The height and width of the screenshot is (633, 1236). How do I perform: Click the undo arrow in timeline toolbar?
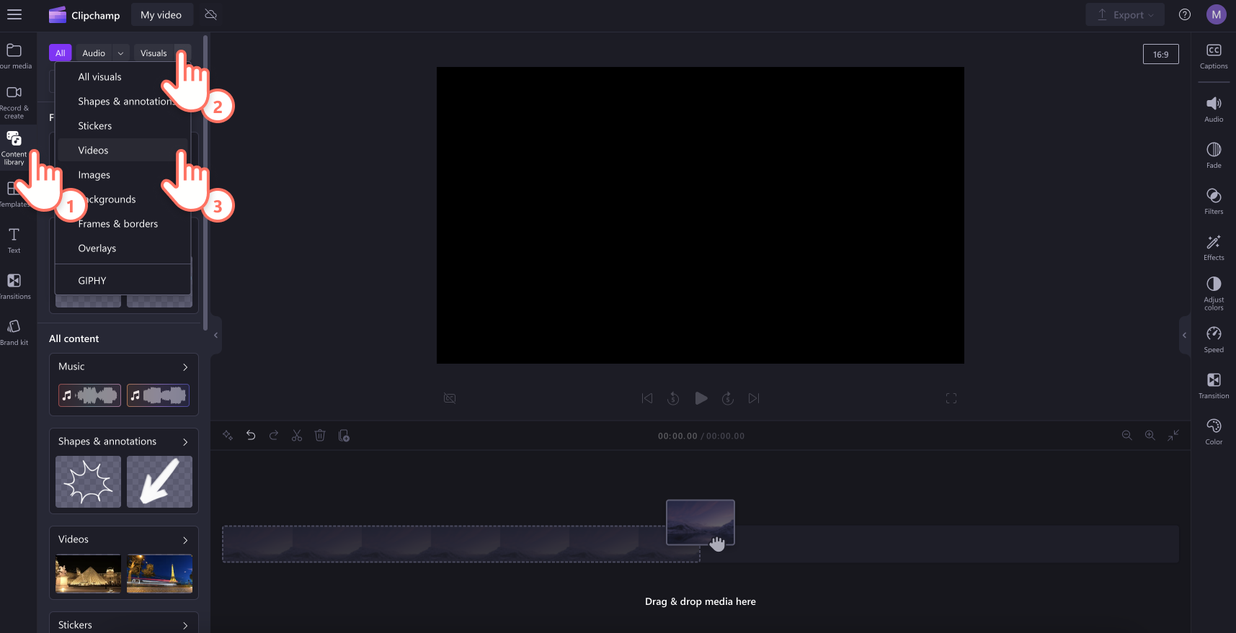(x=251, y=436)
